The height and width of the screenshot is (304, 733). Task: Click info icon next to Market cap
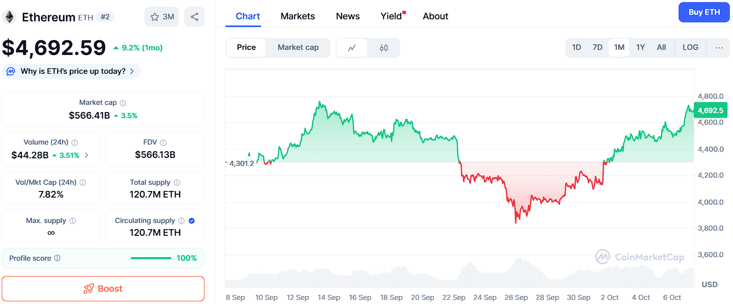123,103
